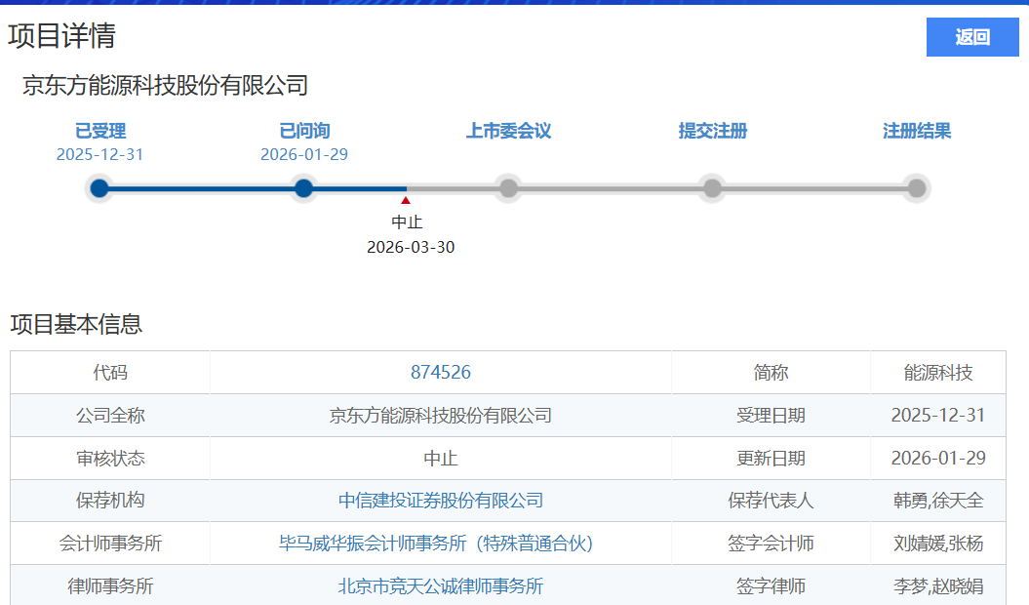Click the 项目详情 page heading
Screen dimensions: 1029x605
pos(61,35)
